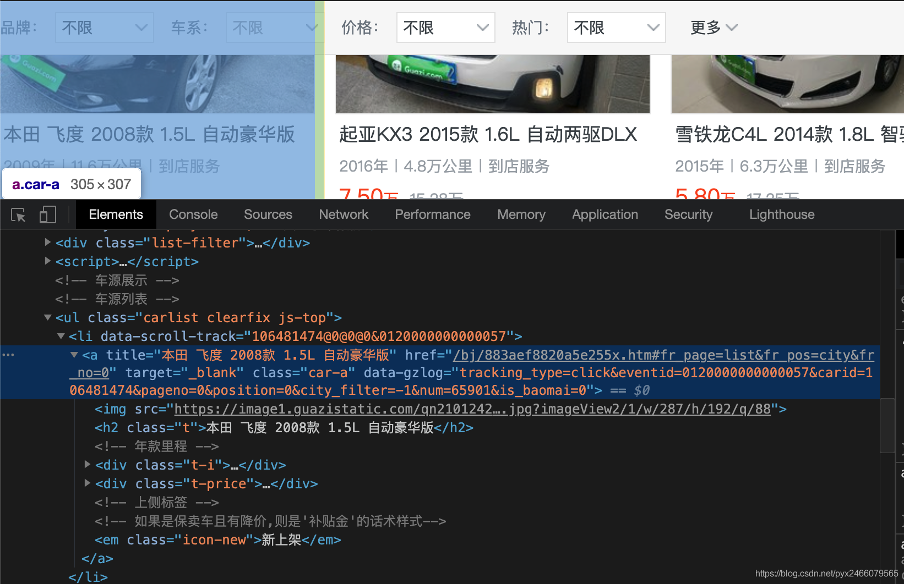Select the comment line 年款里程

pyautogui.click(x=156, y=447)
